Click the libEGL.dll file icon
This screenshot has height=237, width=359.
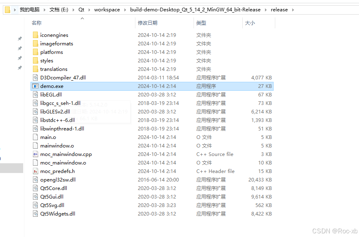[x=35, y=94]
